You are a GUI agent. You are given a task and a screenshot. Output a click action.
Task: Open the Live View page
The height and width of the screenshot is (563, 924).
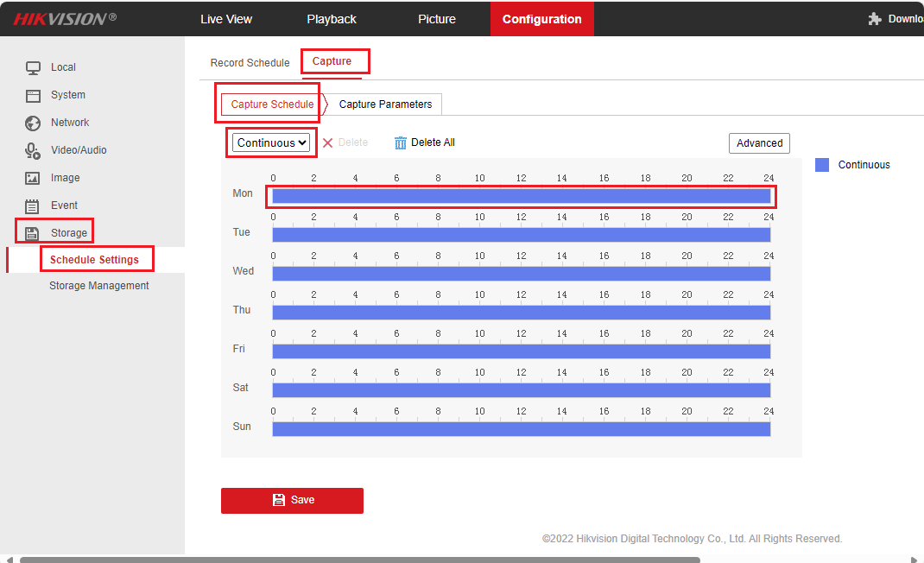[226, 19]
